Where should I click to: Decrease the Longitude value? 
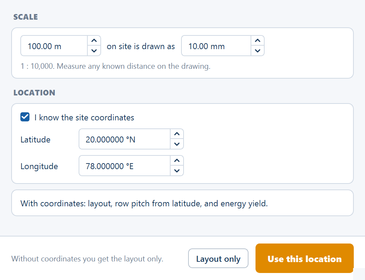click(177, 171)
